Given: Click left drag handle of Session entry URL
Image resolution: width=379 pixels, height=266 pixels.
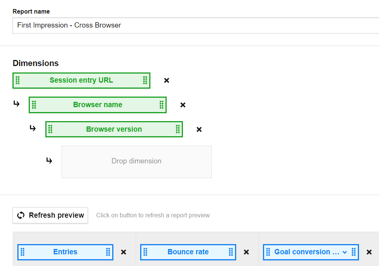Looking at the screenshot, I should click(x=18, y=80).
